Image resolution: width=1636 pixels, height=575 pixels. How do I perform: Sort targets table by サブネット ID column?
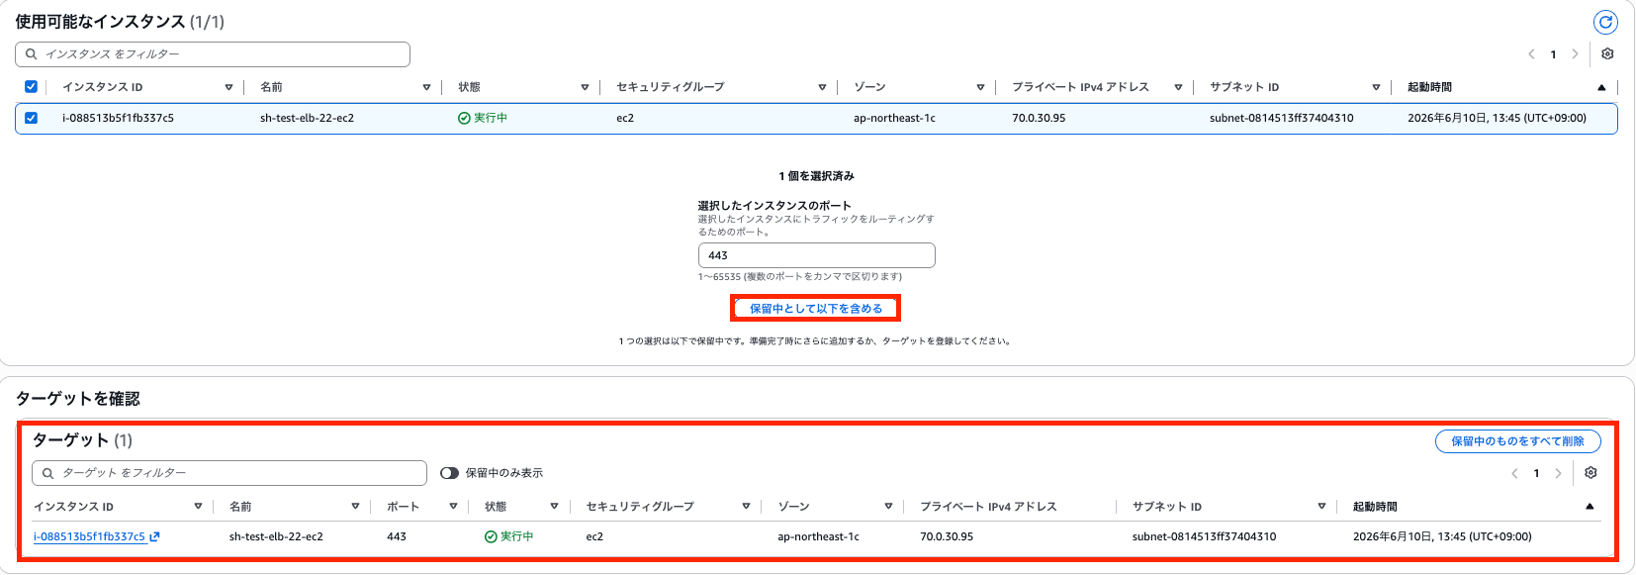pos(1321,507)
